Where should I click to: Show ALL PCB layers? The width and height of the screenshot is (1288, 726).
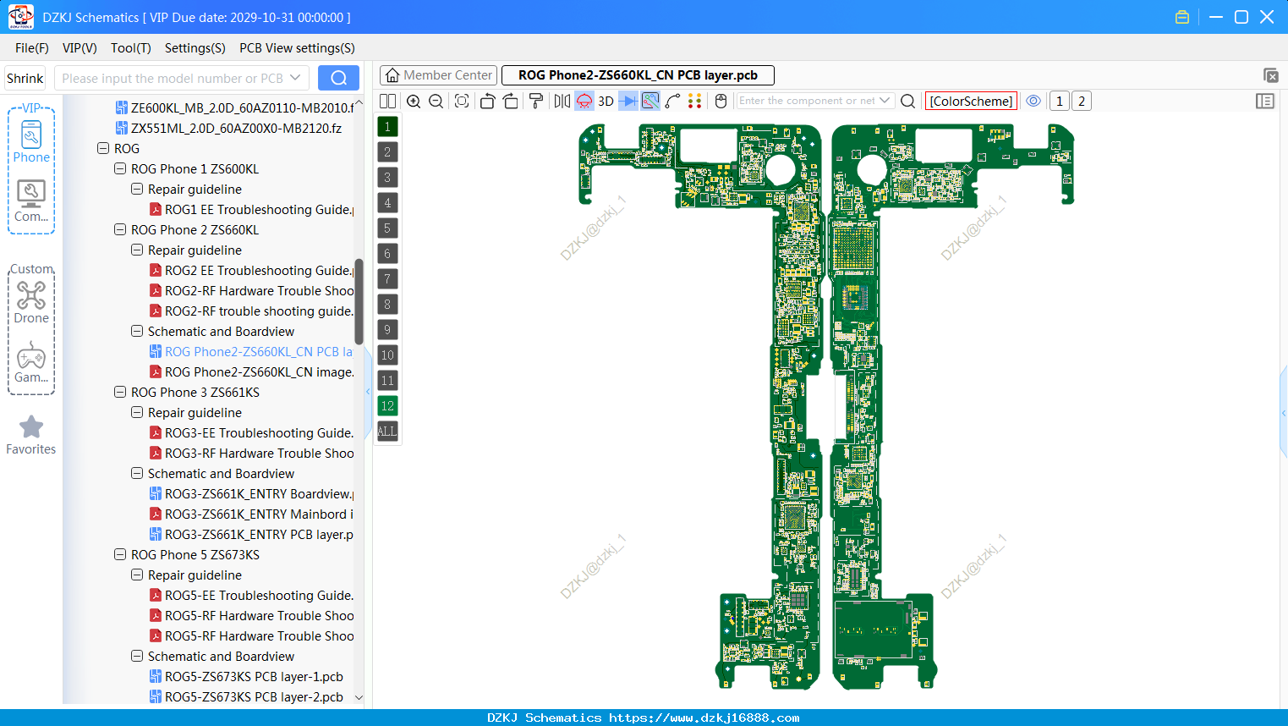pyautogui.click(x=387, y=432)
